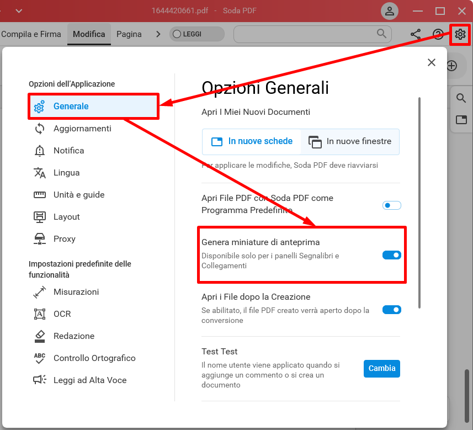
Task: Select In nuove finestre option
Action: (350, 141)
